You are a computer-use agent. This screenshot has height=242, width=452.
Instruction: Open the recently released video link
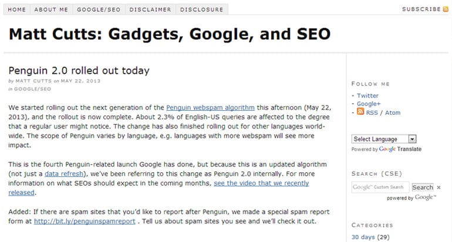(x=261, y=183)
